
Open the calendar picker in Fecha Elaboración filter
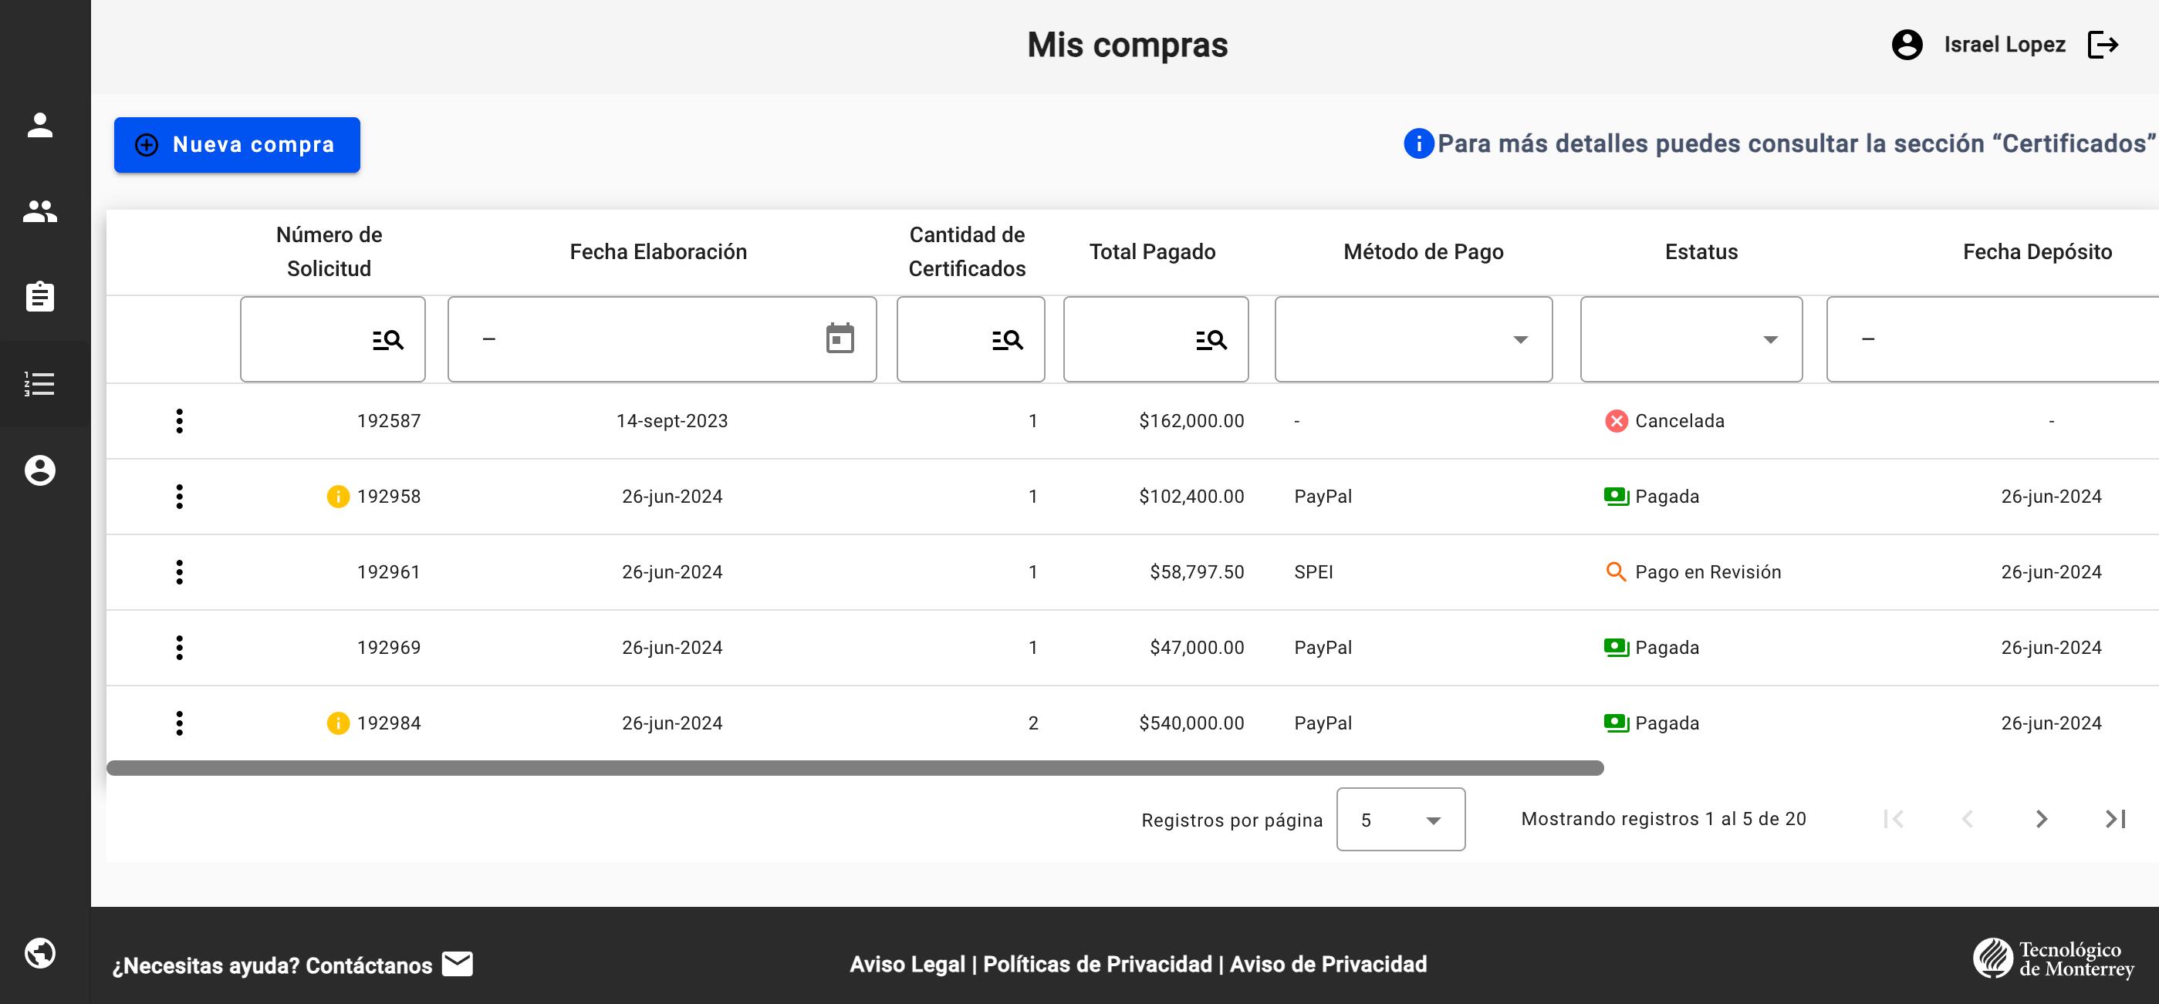point(839,339)
